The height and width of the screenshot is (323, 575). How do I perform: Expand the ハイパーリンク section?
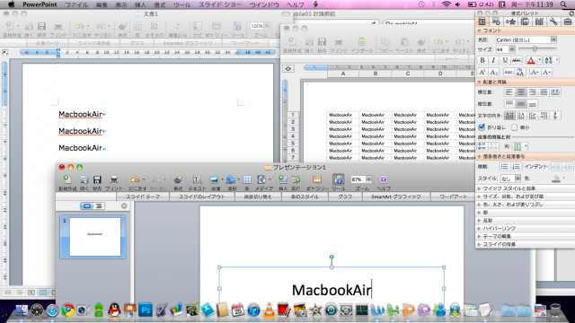(x=479, y=228)
